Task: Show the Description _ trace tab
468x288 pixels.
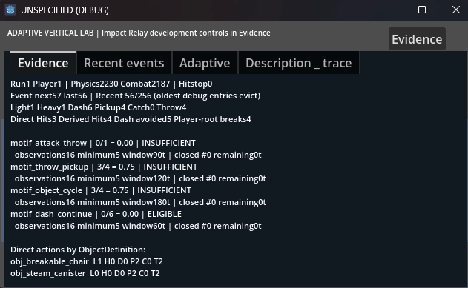Action: (298, 63)
